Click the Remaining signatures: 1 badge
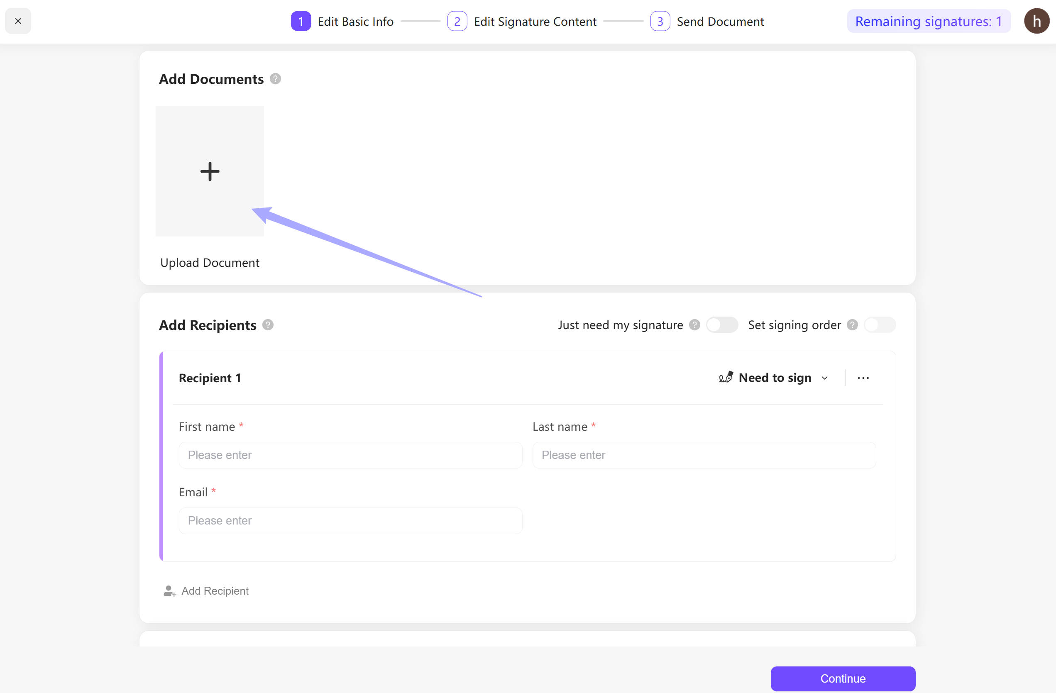Image resolution: width=1056 pixels, height=693 pixels. pos(929,21)
